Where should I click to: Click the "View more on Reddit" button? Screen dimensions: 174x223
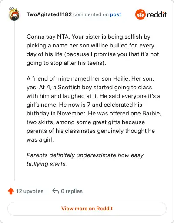pos(87,209)
